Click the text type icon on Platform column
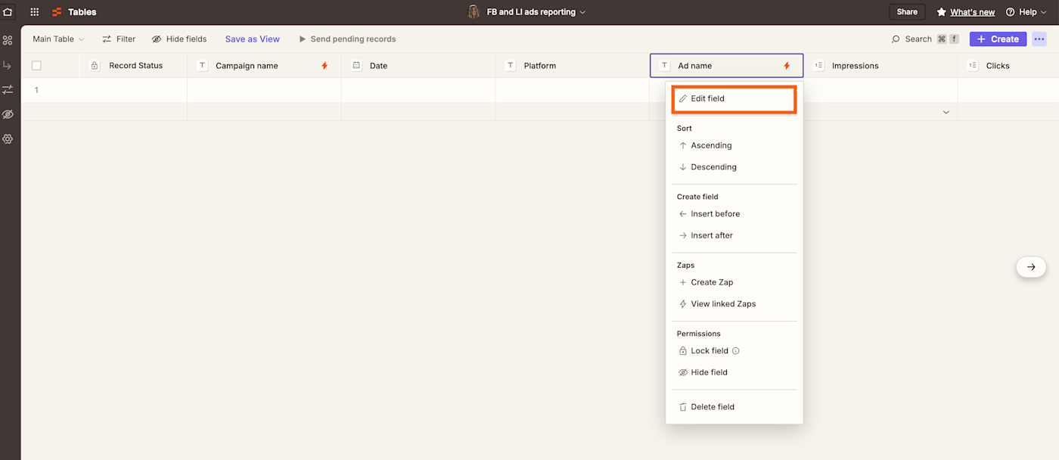This screenshot has height=460, width=1059. (511, 66)
